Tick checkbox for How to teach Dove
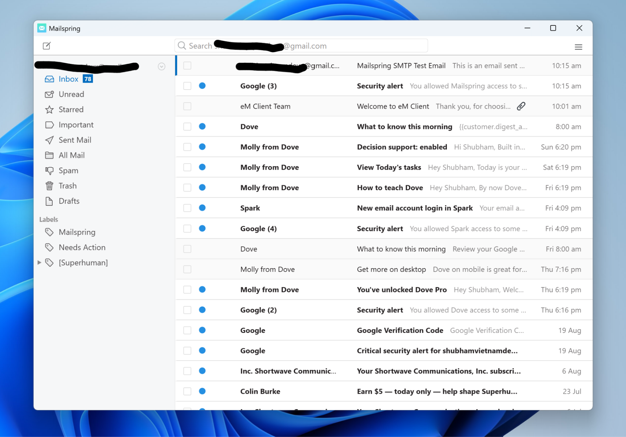Image resolution: width=626 pixels, height=437 pixels. [x=187, y=188]
